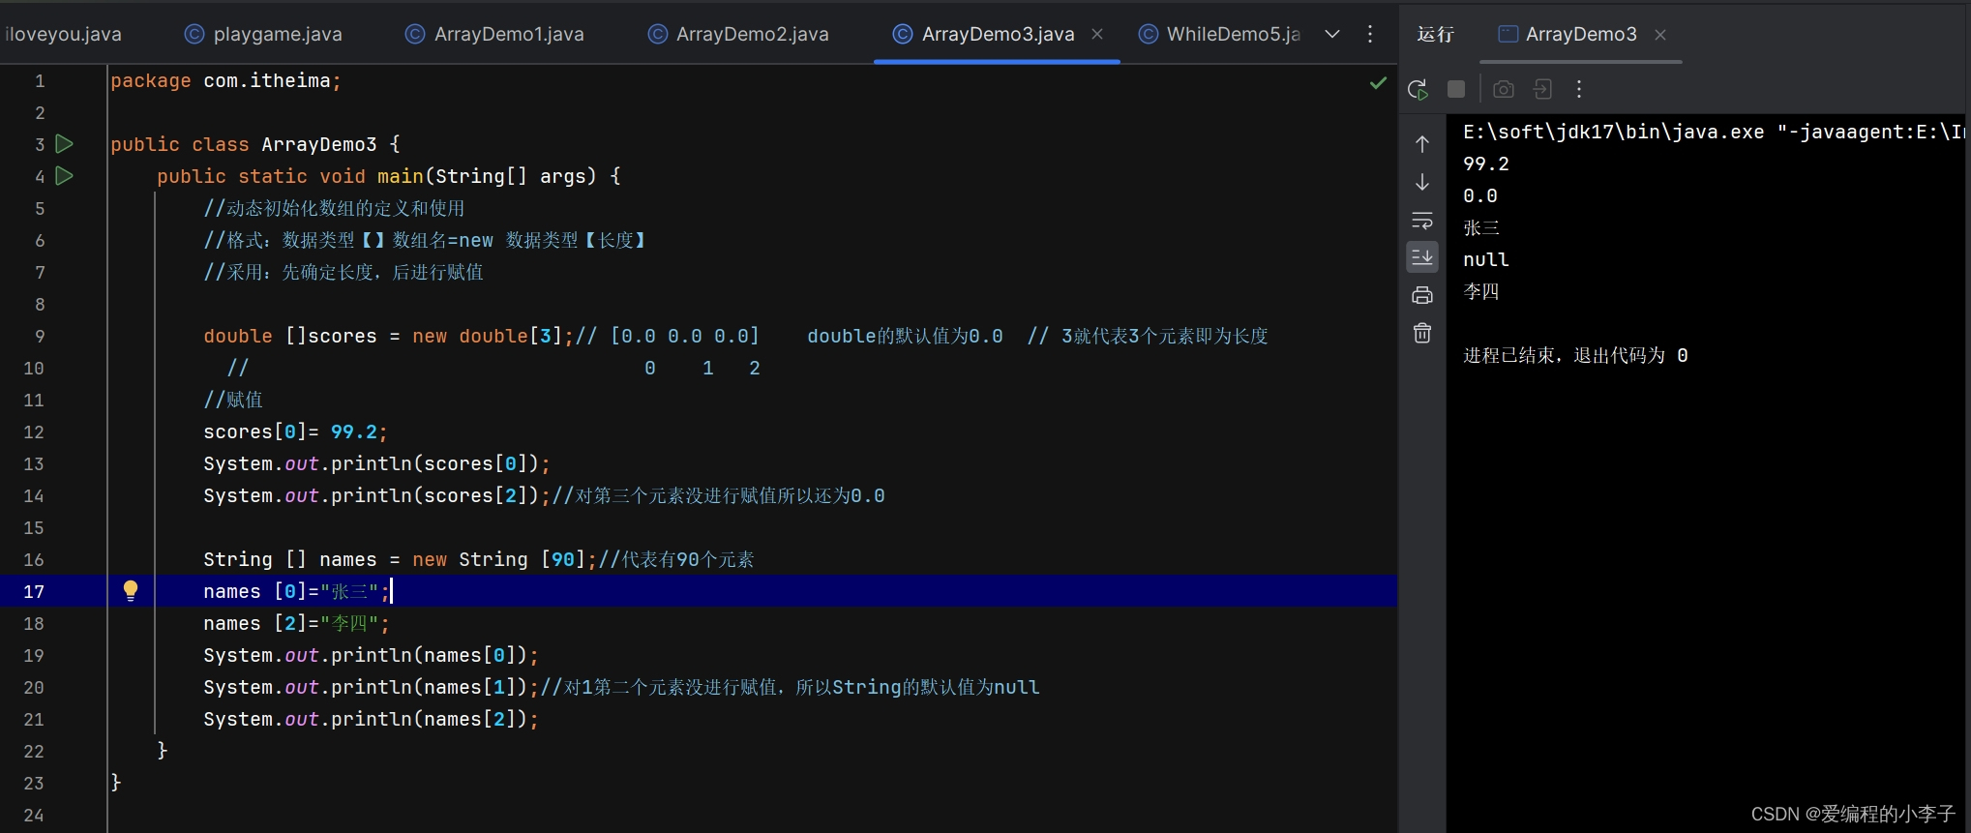The image size is (1971, 833).
Task: Open the run toolbar more options menu
Action: (x=1579, y=89)
